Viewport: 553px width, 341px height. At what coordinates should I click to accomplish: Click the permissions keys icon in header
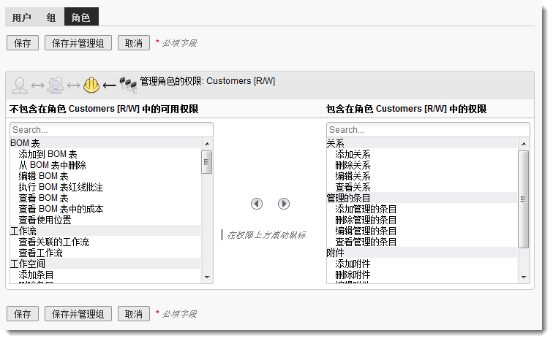click(128, 85)
